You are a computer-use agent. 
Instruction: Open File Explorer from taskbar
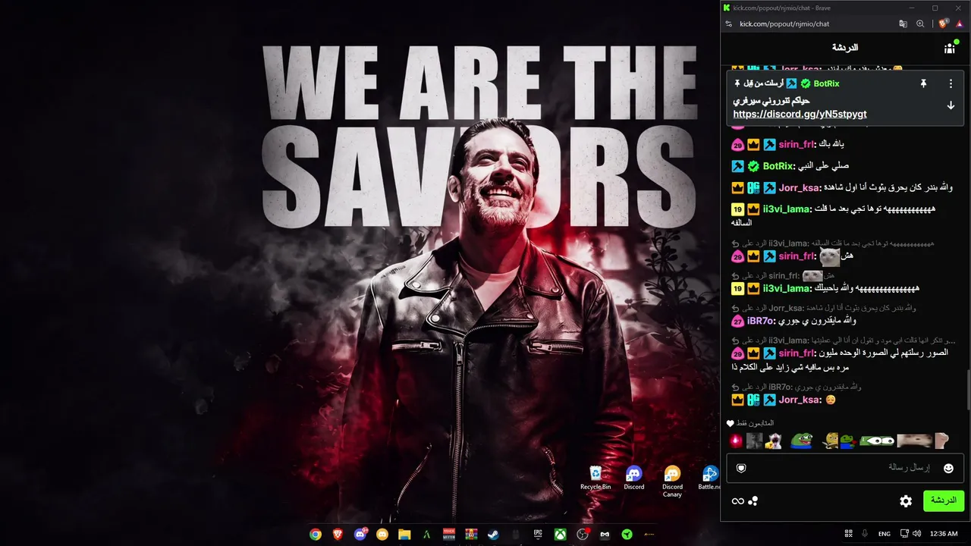(x=404, y=534)
